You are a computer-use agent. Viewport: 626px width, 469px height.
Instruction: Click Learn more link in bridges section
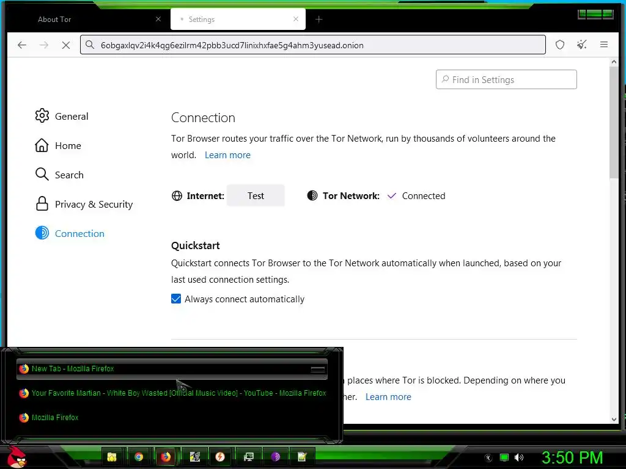tap(388, 397)
